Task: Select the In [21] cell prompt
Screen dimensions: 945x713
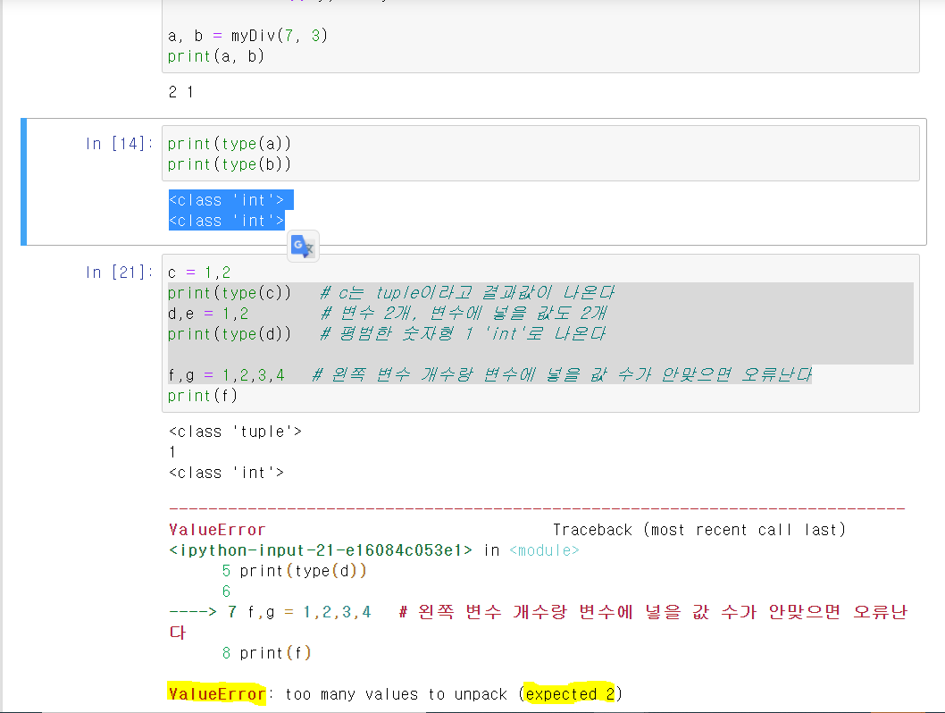Action: tap(119, 273)
